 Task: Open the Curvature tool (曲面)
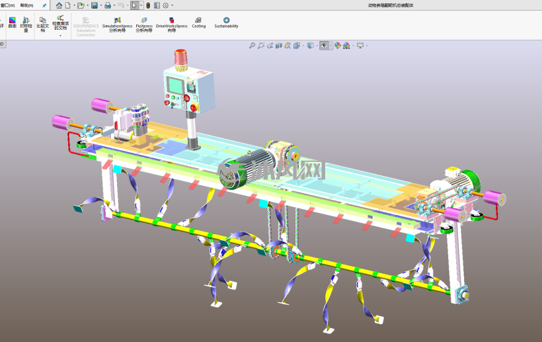(13, 23)
